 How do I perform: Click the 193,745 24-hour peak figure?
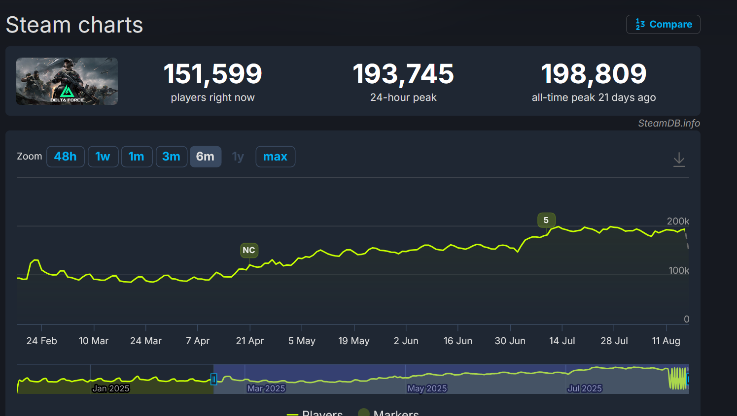403,74
